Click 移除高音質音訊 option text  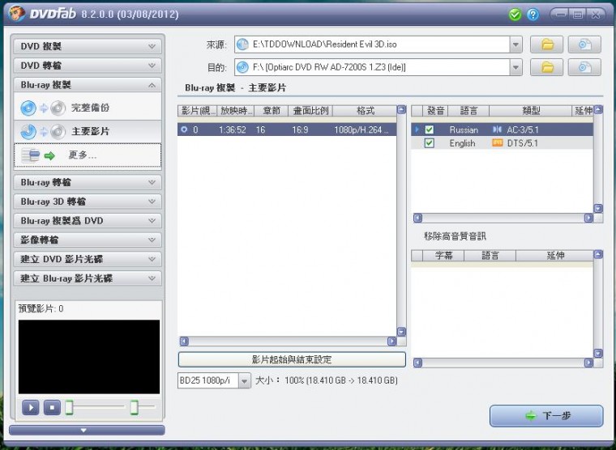point(455,236)
